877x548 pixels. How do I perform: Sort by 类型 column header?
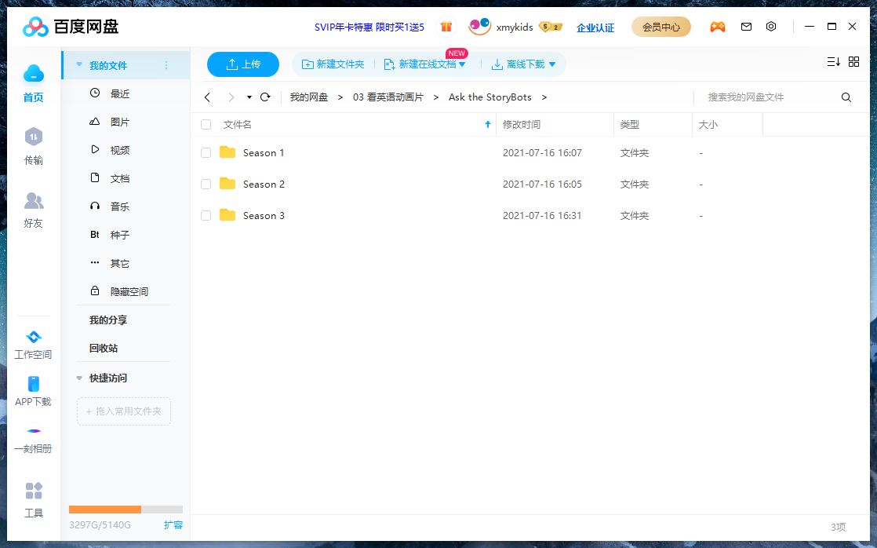coord(653,124)
